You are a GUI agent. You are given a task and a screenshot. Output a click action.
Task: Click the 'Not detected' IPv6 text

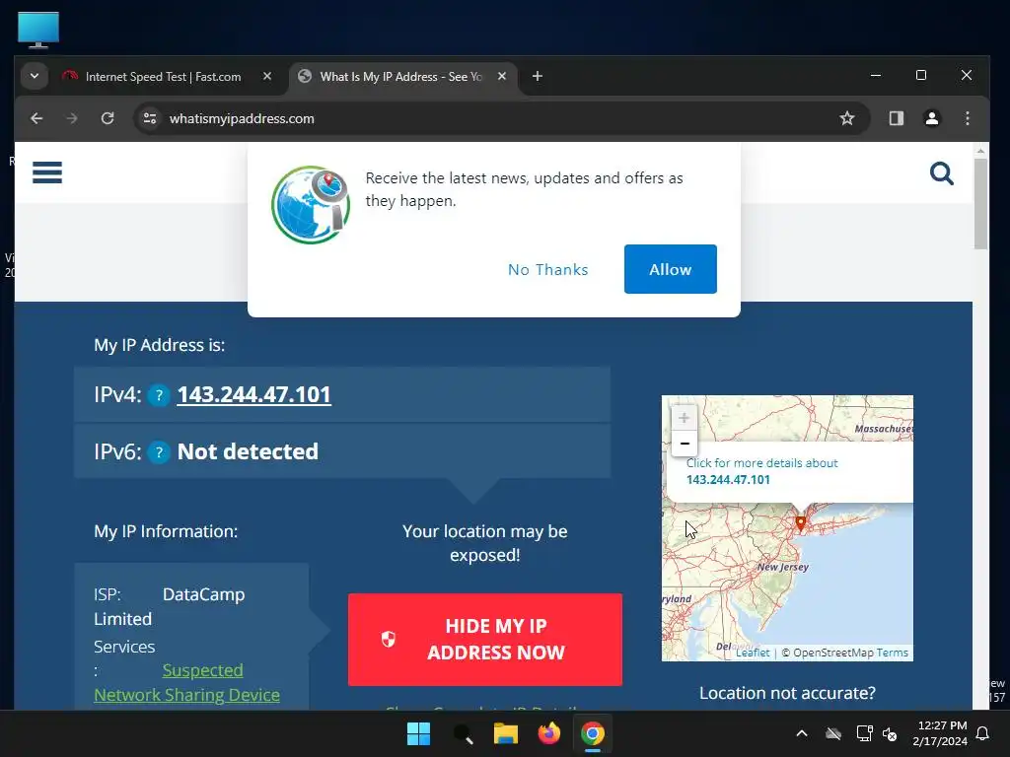(248, 451)
